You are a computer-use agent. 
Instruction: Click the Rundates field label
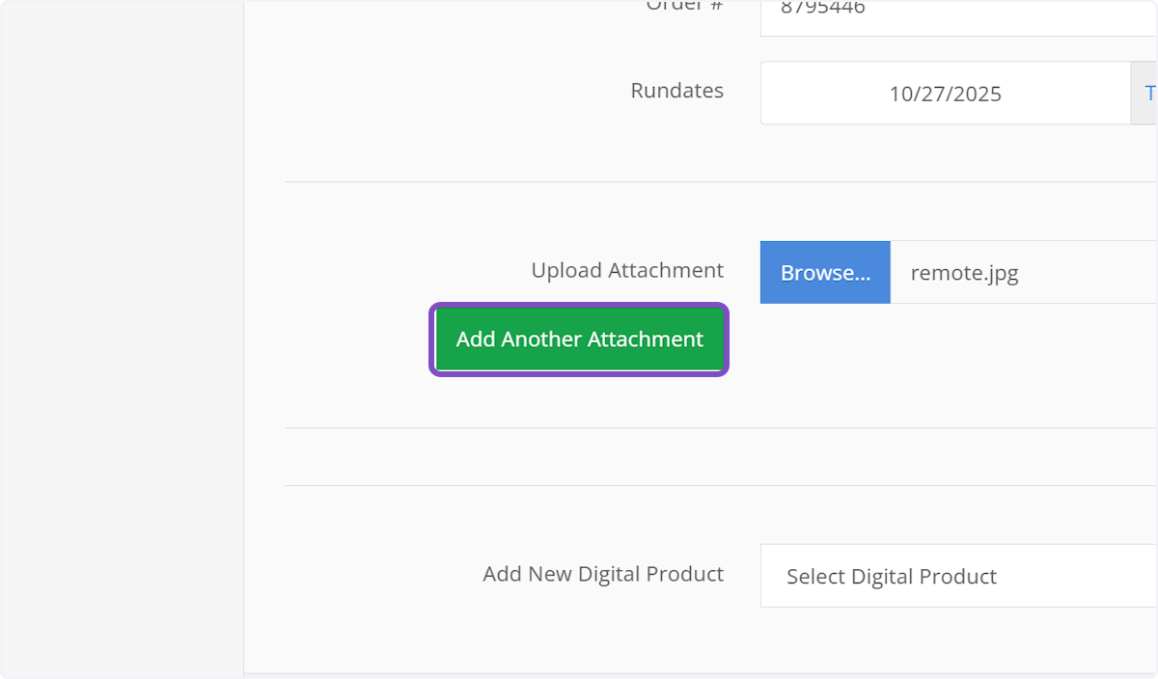[676, 91]
